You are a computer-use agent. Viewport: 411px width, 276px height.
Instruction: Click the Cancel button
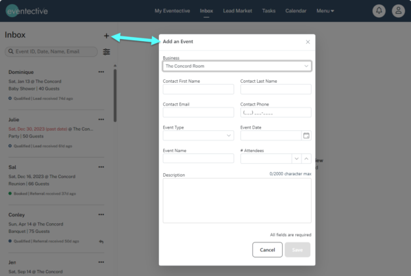click(267, 250)
